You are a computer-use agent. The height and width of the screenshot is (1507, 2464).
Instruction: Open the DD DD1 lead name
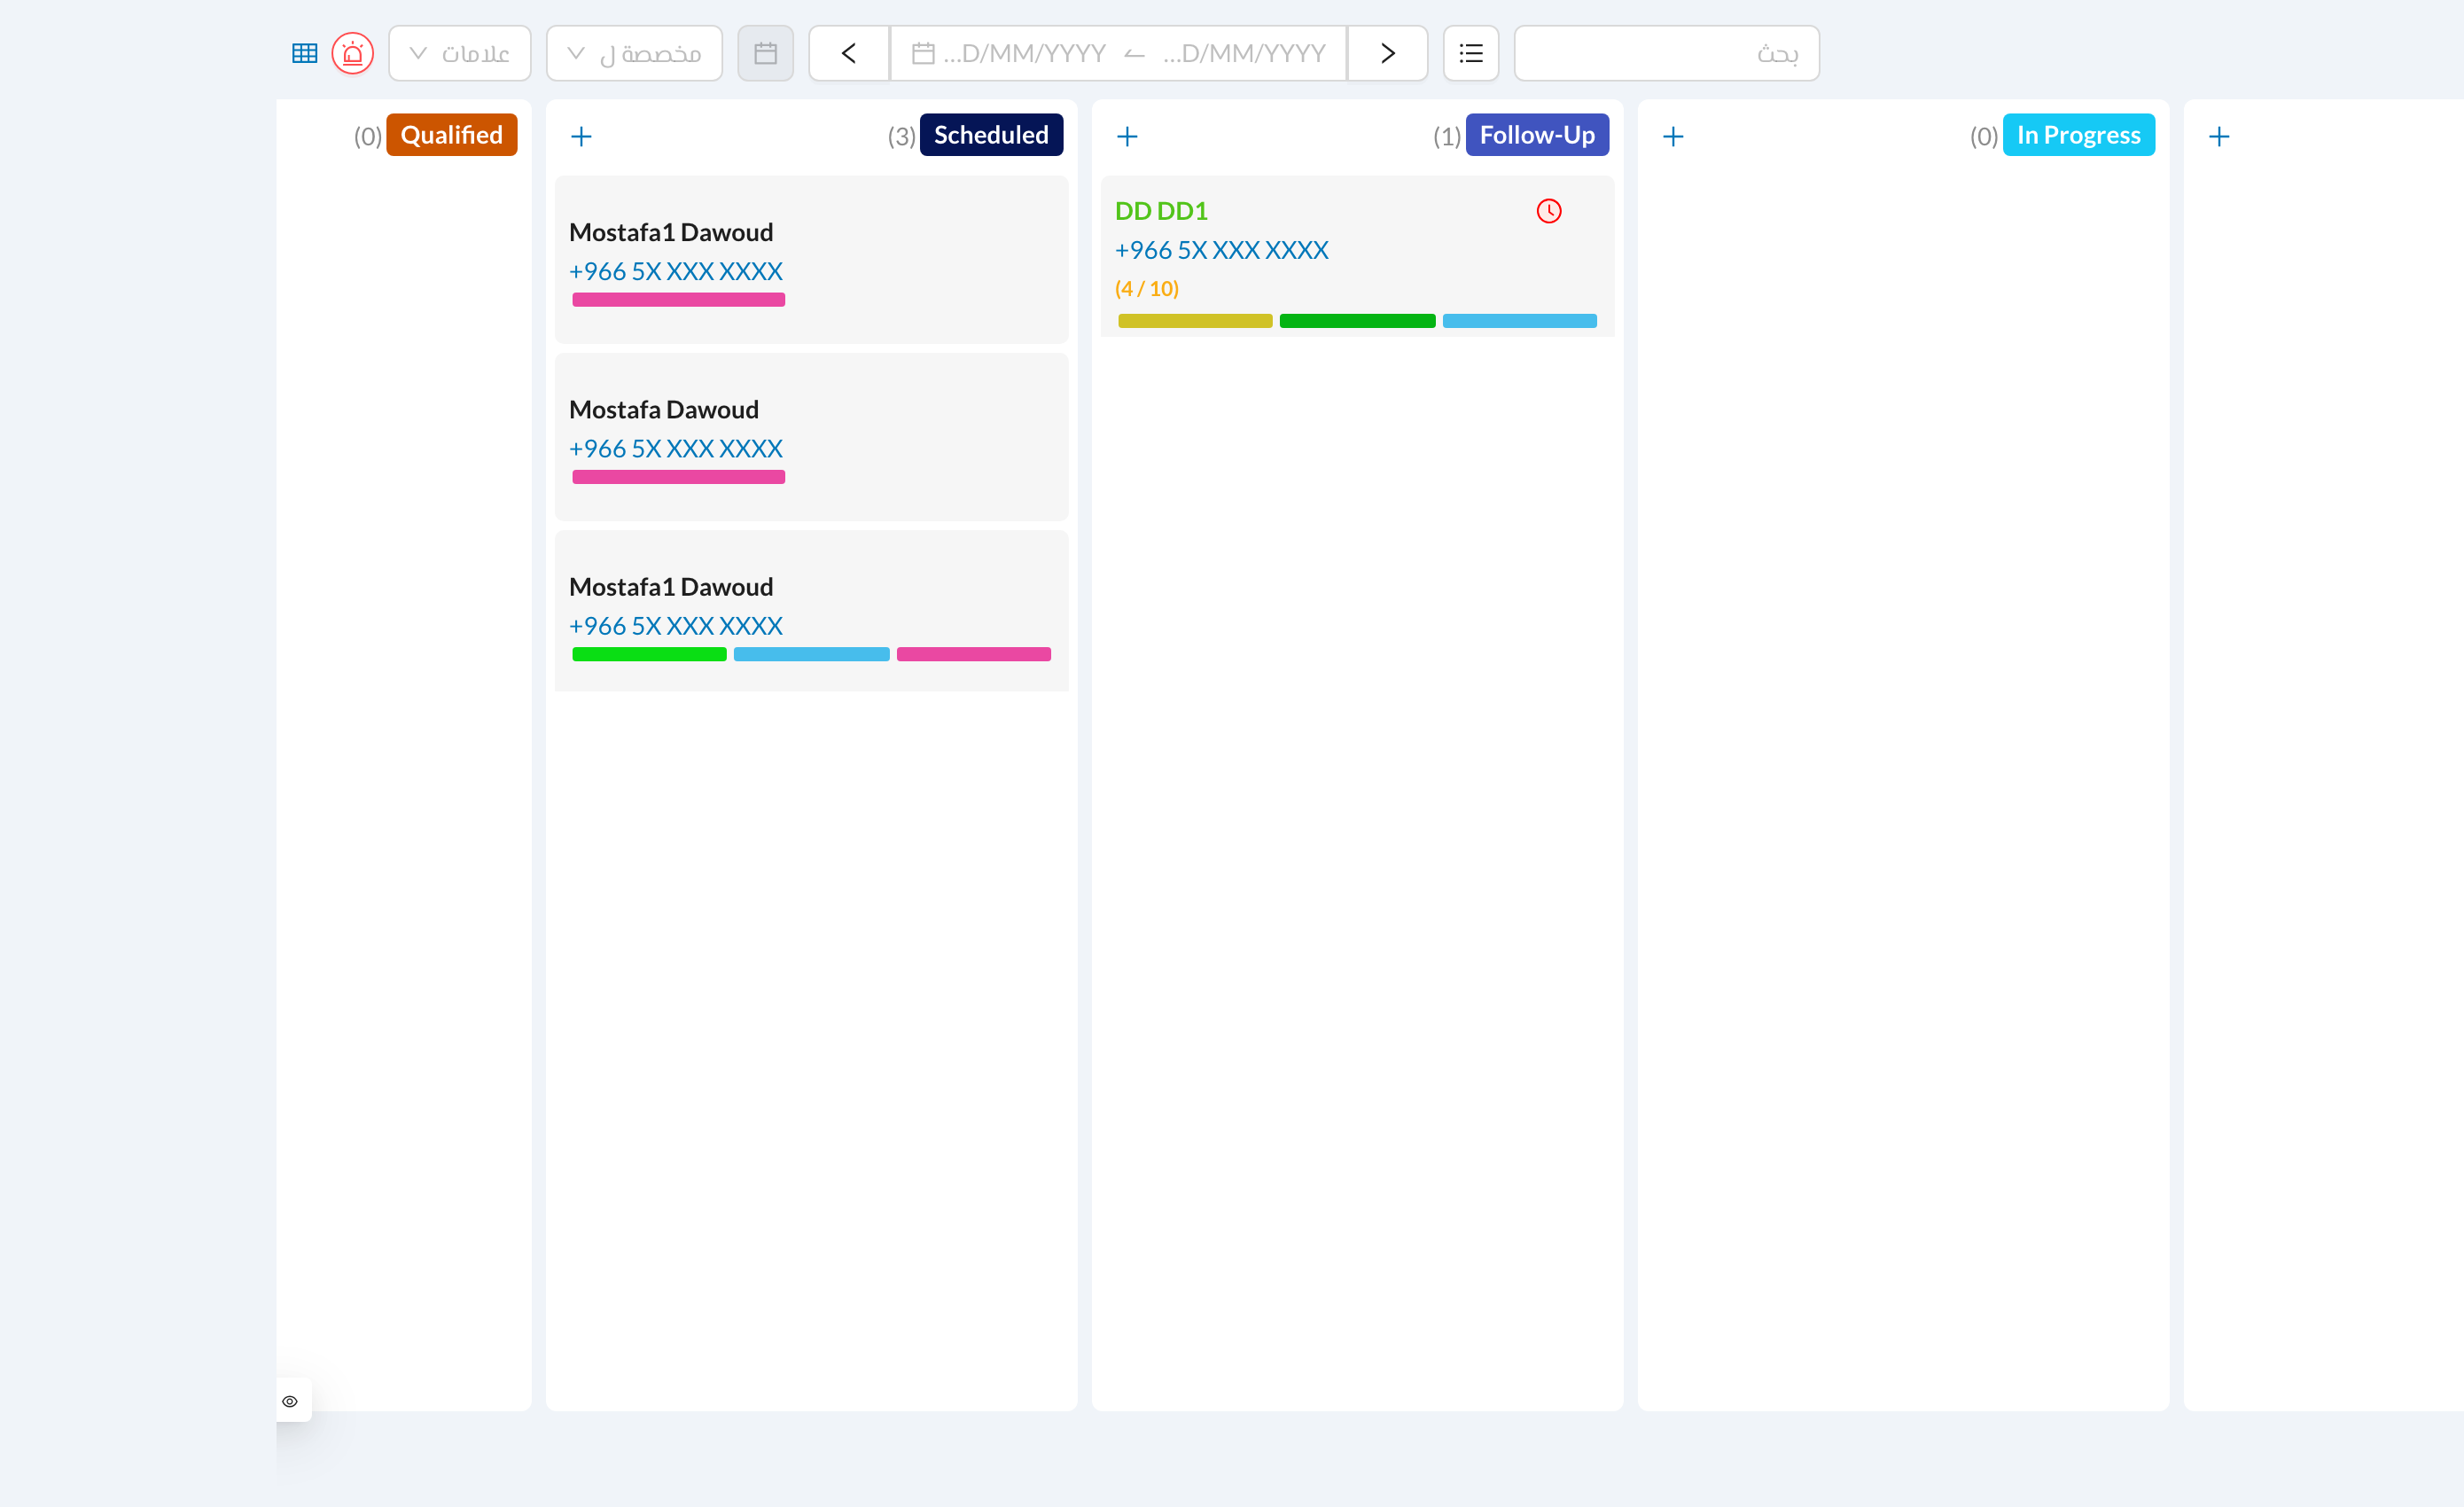click(1161, 211)
